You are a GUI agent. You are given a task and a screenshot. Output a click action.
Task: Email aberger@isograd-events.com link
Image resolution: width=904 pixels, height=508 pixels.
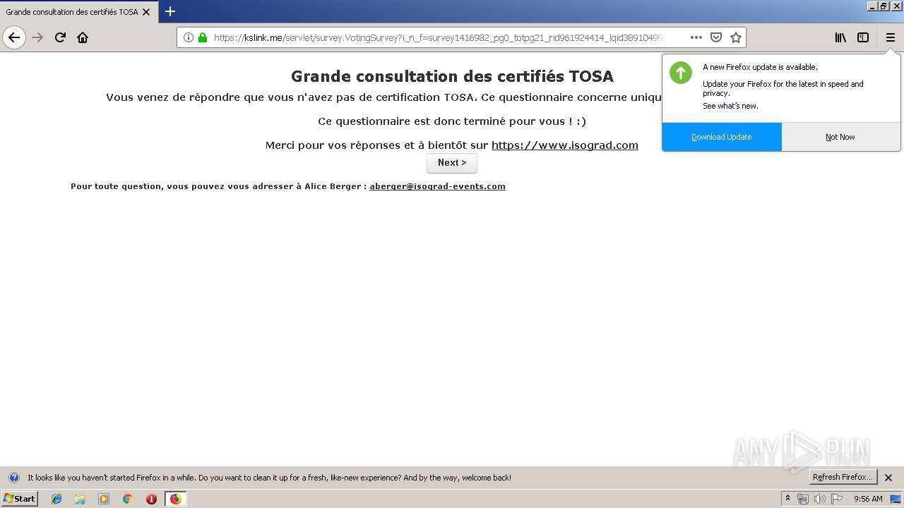coord(437,186)
